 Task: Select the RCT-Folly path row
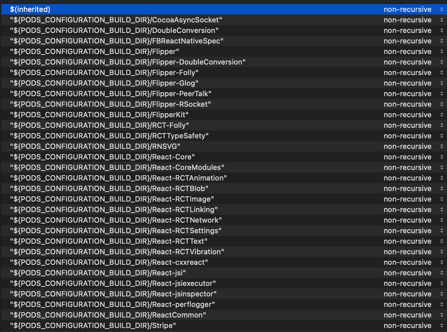coord(224,125)
